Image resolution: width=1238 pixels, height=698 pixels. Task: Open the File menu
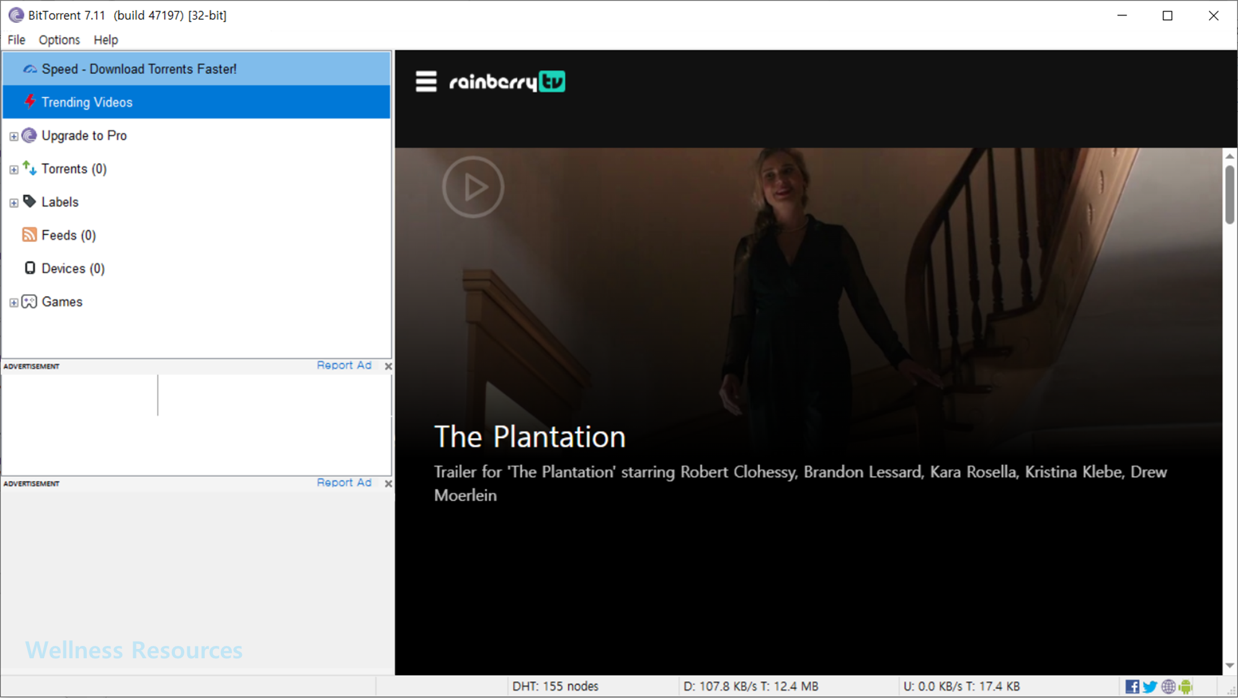coord(17,40)
